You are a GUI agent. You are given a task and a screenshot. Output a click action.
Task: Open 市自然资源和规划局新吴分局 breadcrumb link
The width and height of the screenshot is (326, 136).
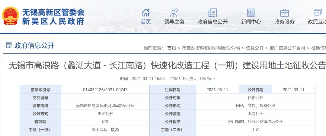211,48
